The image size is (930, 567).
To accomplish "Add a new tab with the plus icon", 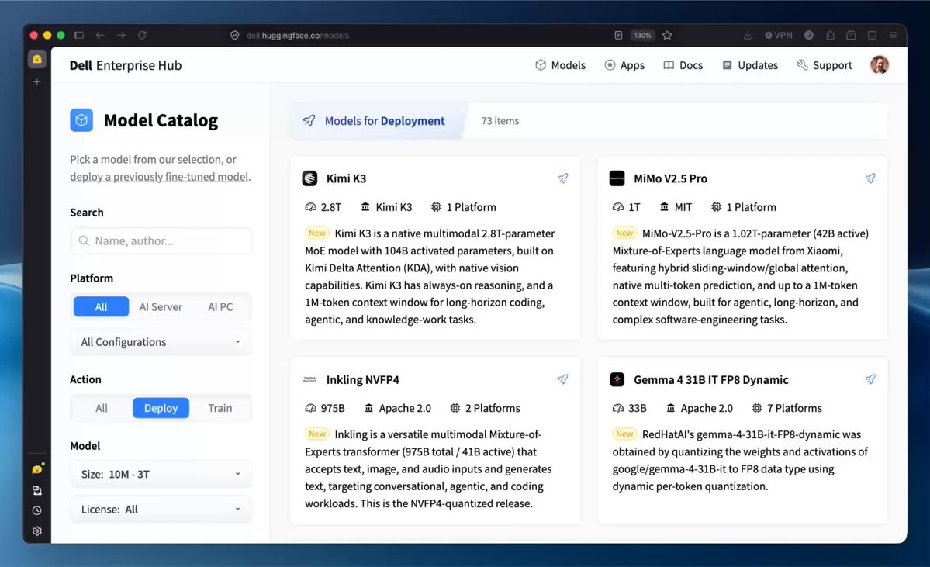I will (36, 82).
